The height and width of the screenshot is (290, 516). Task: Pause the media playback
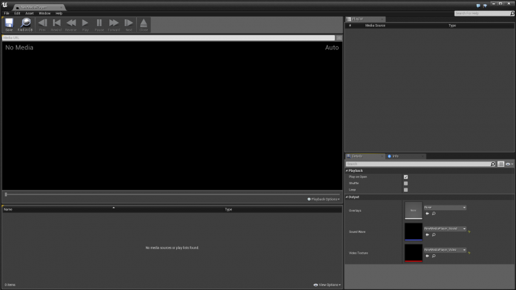tap(99, 25)
